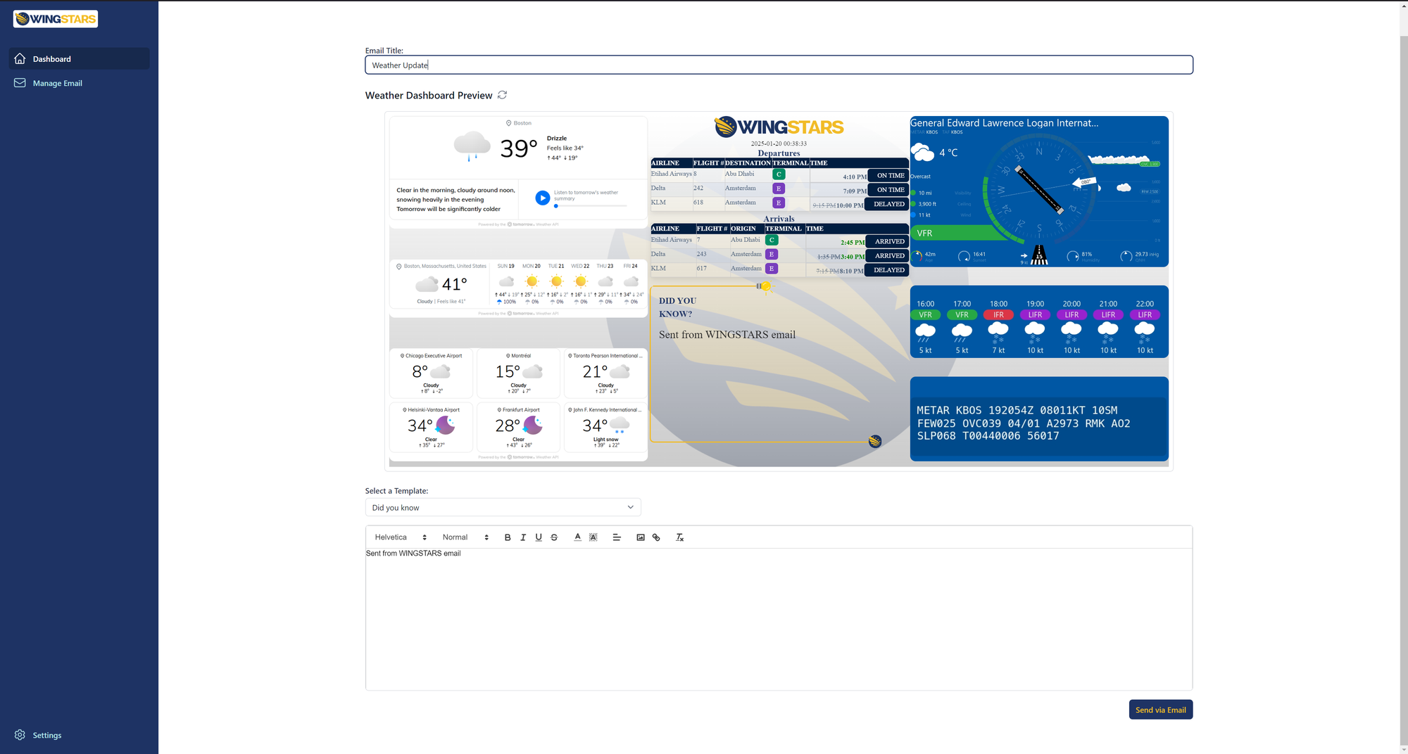Open the Select a Template dropdown

[503, 507]
